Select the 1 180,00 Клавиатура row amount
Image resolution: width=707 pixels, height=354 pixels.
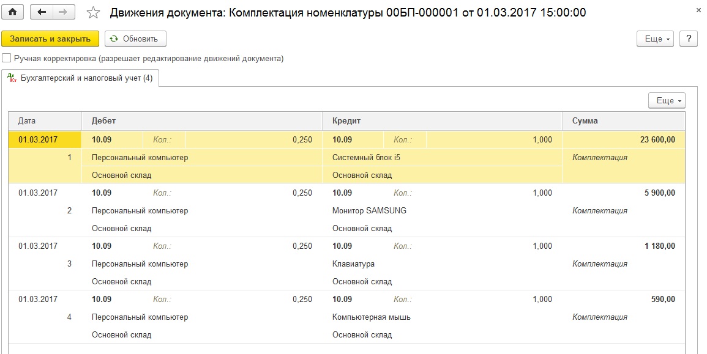tap(660, 246)
